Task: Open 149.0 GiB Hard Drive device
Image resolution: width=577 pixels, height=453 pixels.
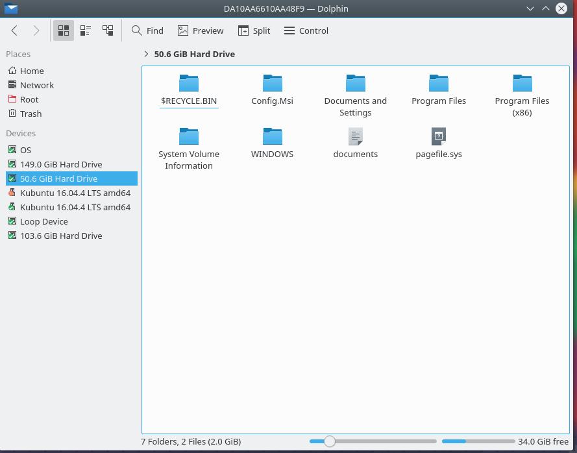Action: (x=60, y=164)
